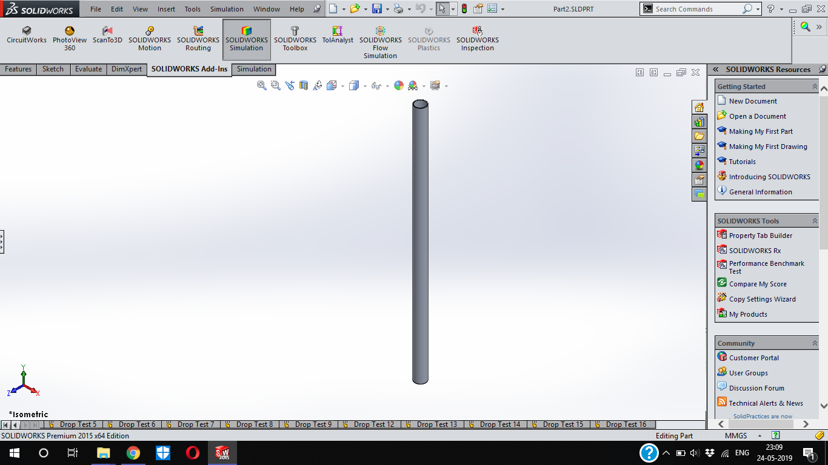Click the New document icon
Image resolution: width=828 pixels, height=465 pixels.
[333, 8]
